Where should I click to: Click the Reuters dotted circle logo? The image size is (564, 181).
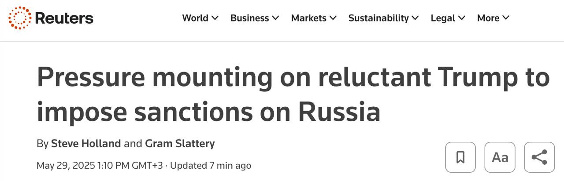(20, 18)
